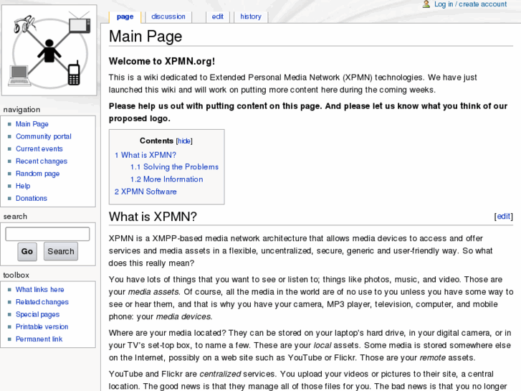Viewport: 521px width, 391px height.
Task: Click the Welcome to XPMN.org! heading
Action: 162,61
